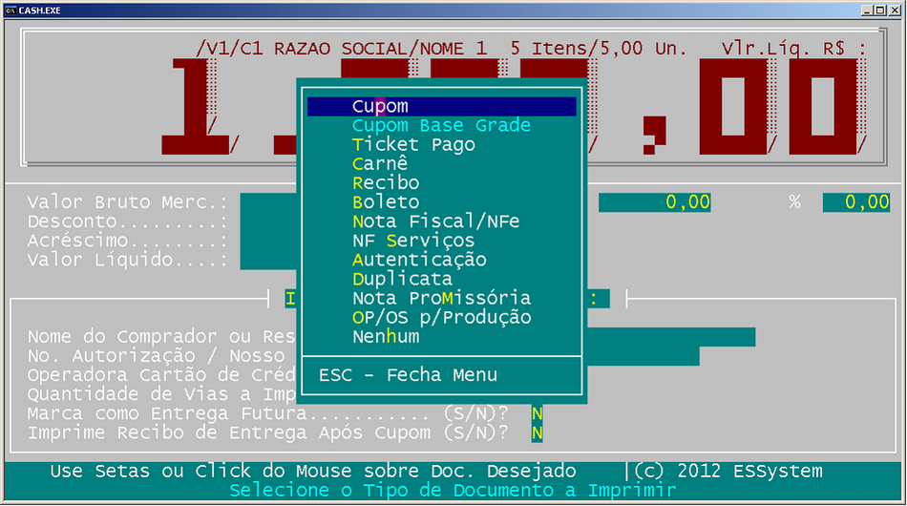Pick Carnê in the menu list
Image resolution: width=907 pixels, height=506 pixels.
pos(380,164)
